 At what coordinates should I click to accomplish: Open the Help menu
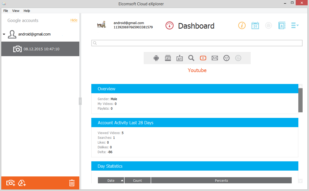[27, 11]
